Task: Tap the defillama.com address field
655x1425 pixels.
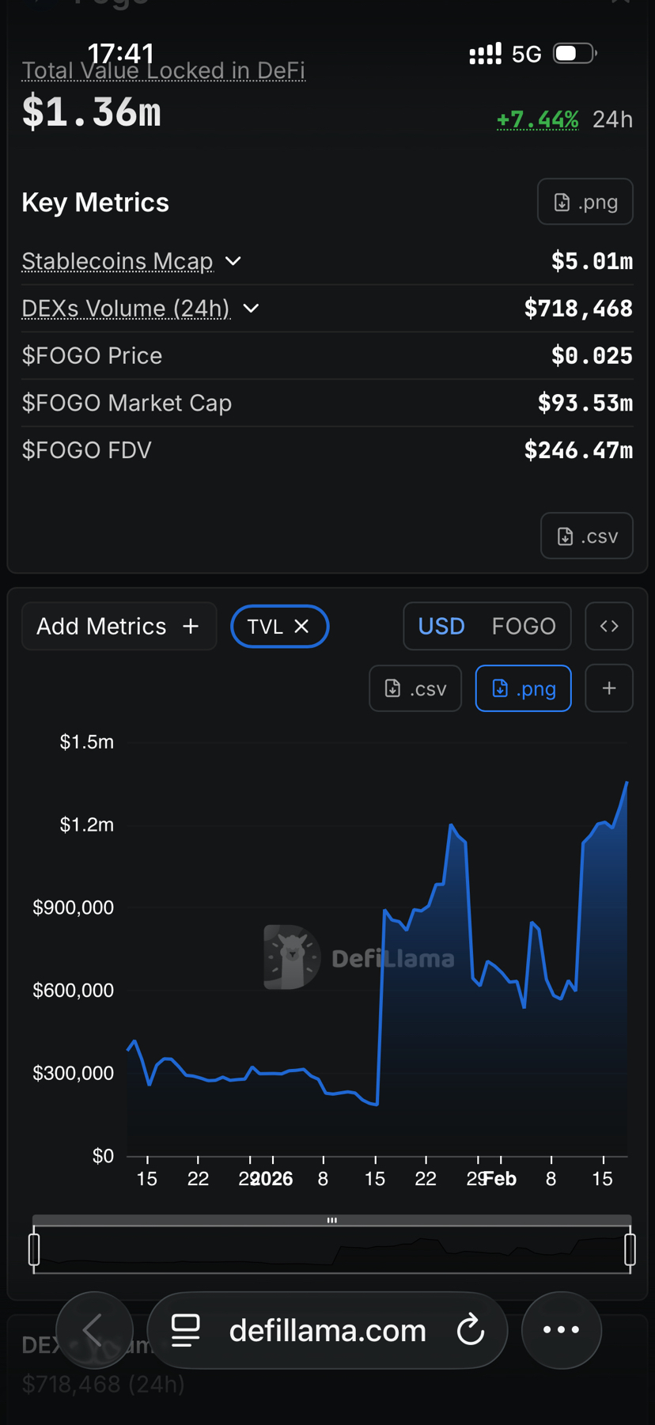Action: 327,1330
